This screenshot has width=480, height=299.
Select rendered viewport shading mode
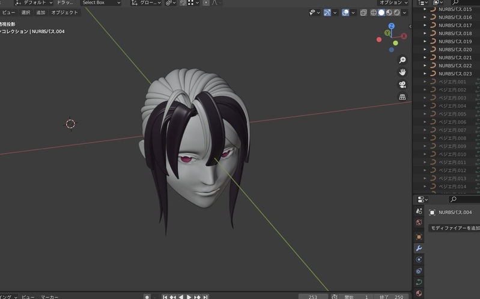tap(397, 13)
